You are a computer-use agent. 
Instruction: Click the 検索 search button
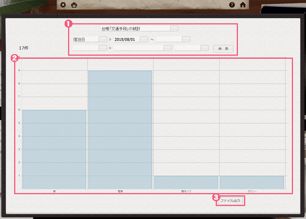click(x=223, y=48)
